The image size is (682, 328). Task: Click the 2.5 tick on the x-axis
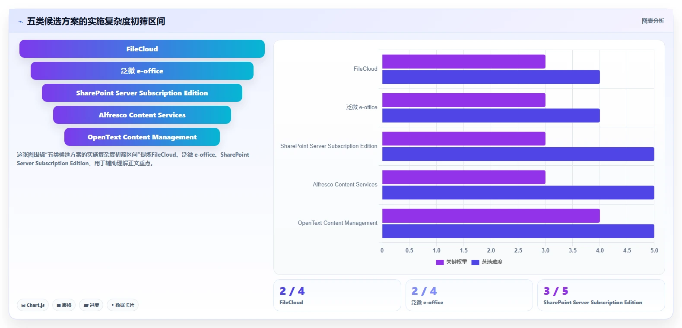coord(518,250)
